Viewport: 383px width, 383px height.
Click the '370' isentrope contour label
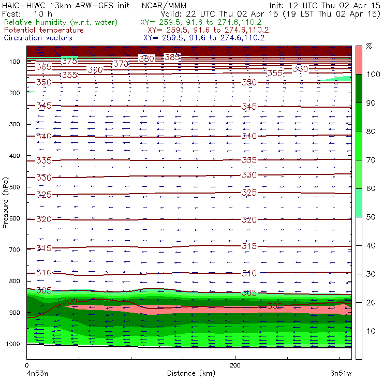point(121,64)
